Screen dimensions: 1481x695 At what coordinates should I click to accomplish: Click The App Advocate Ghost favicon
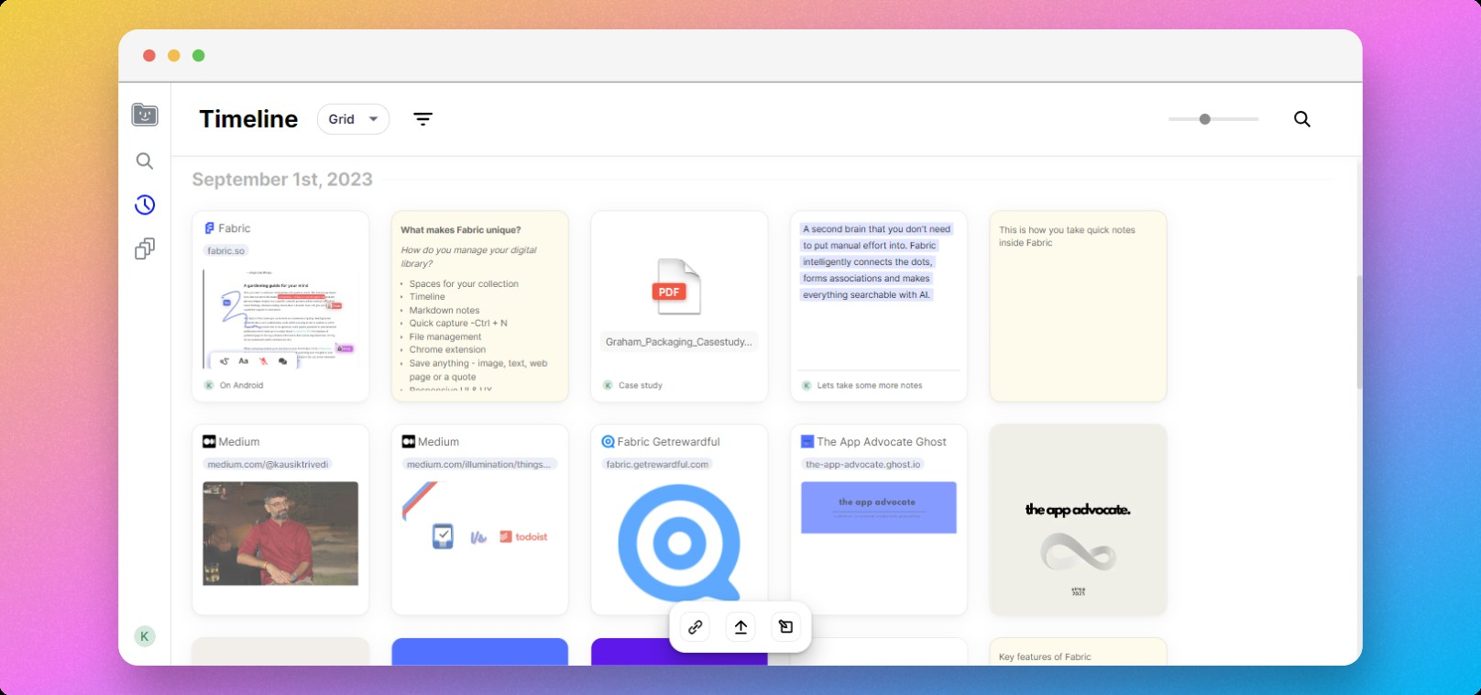807,442
